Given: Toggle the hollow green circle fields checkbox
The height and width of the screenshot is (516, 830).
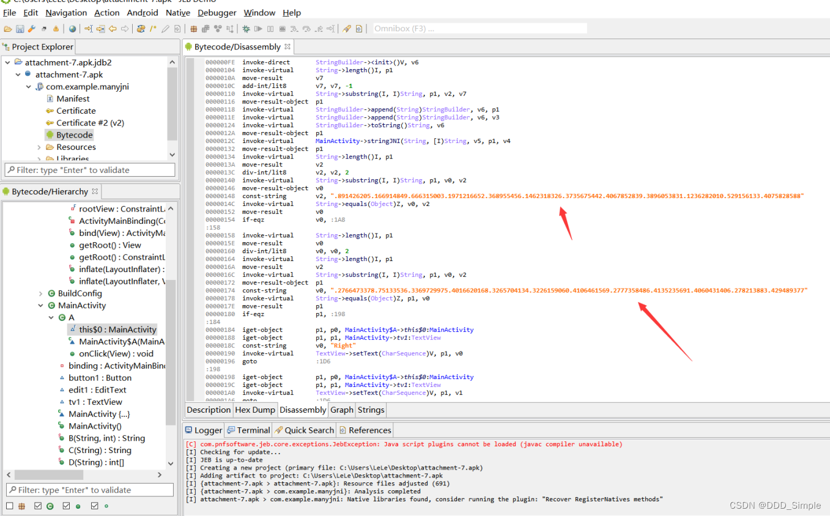Looking at the screenshot, I should pos(94,506).
